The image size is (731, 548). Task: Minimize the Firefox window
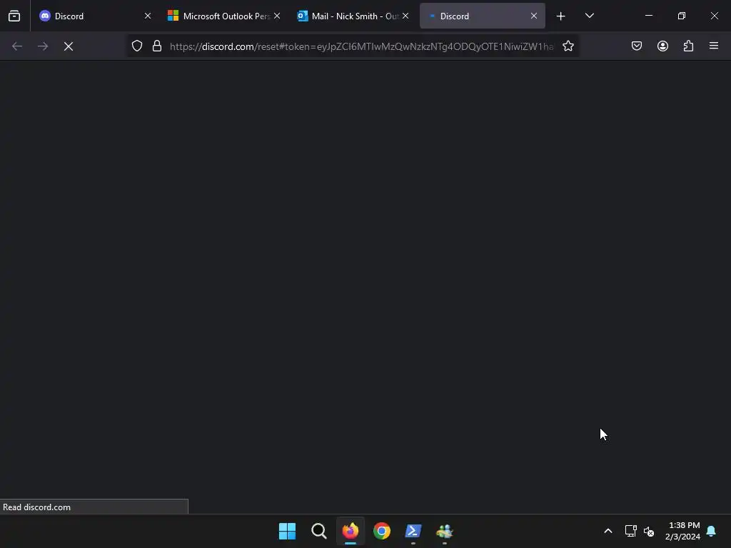click(x=648, y=16)
